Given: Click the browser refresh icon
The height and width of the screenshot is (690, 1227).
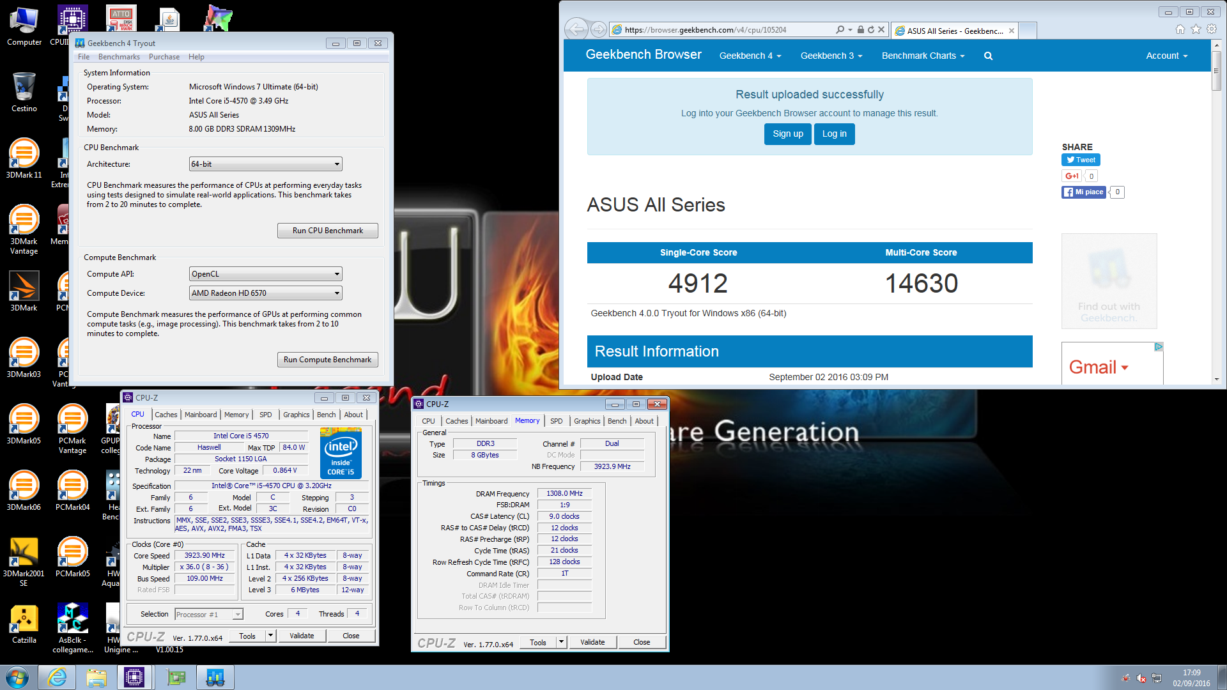Looking at the screenshot, I should [871, 29].
